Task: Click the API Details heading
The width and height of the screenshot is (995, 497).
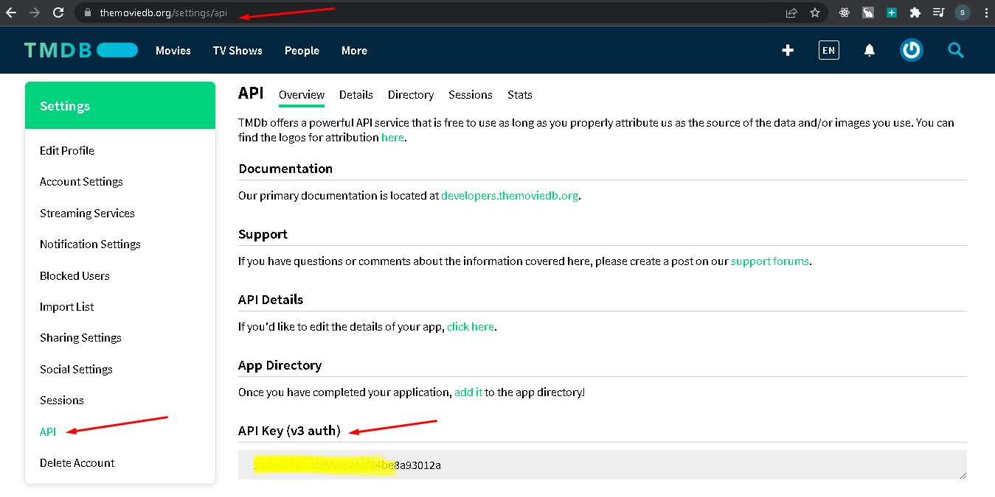Action: tap(271, 300)
